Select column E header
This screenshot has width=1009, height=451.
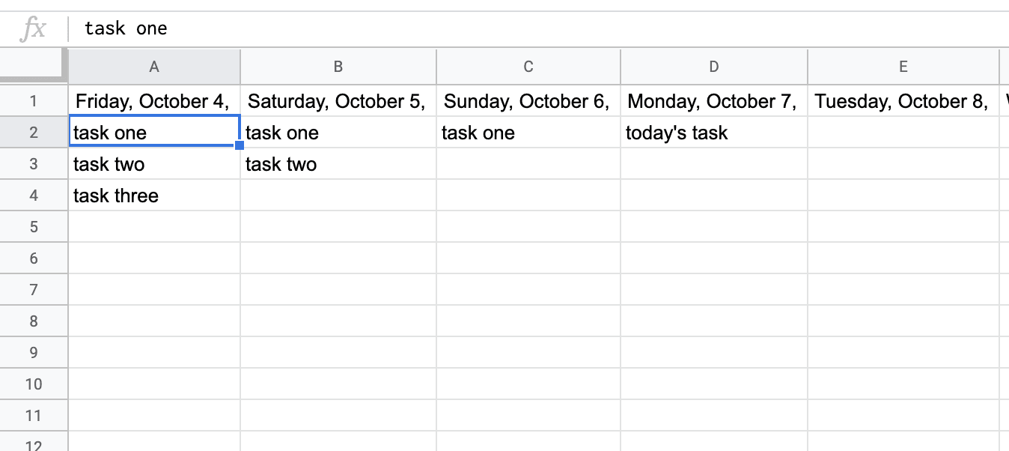pyautogui.click(x=903, y=67)
